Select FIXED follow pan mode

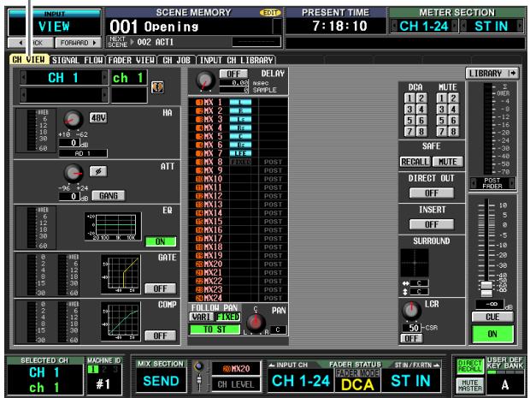pyautogui.click(x=228, y=317)
